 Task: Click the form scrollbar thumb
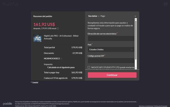click(x=136, y=40)
